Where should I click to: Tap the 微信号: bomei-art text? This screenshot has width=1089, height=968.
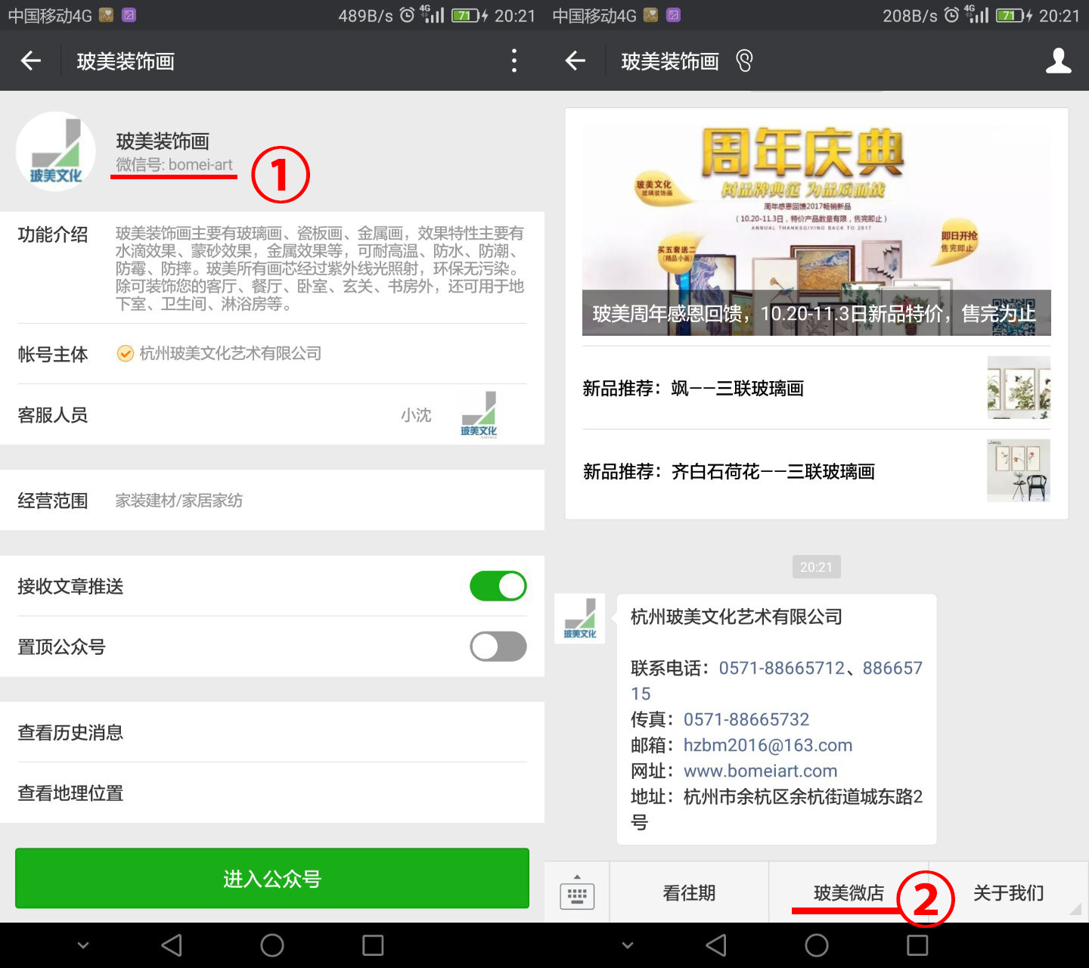pos(174,165)
